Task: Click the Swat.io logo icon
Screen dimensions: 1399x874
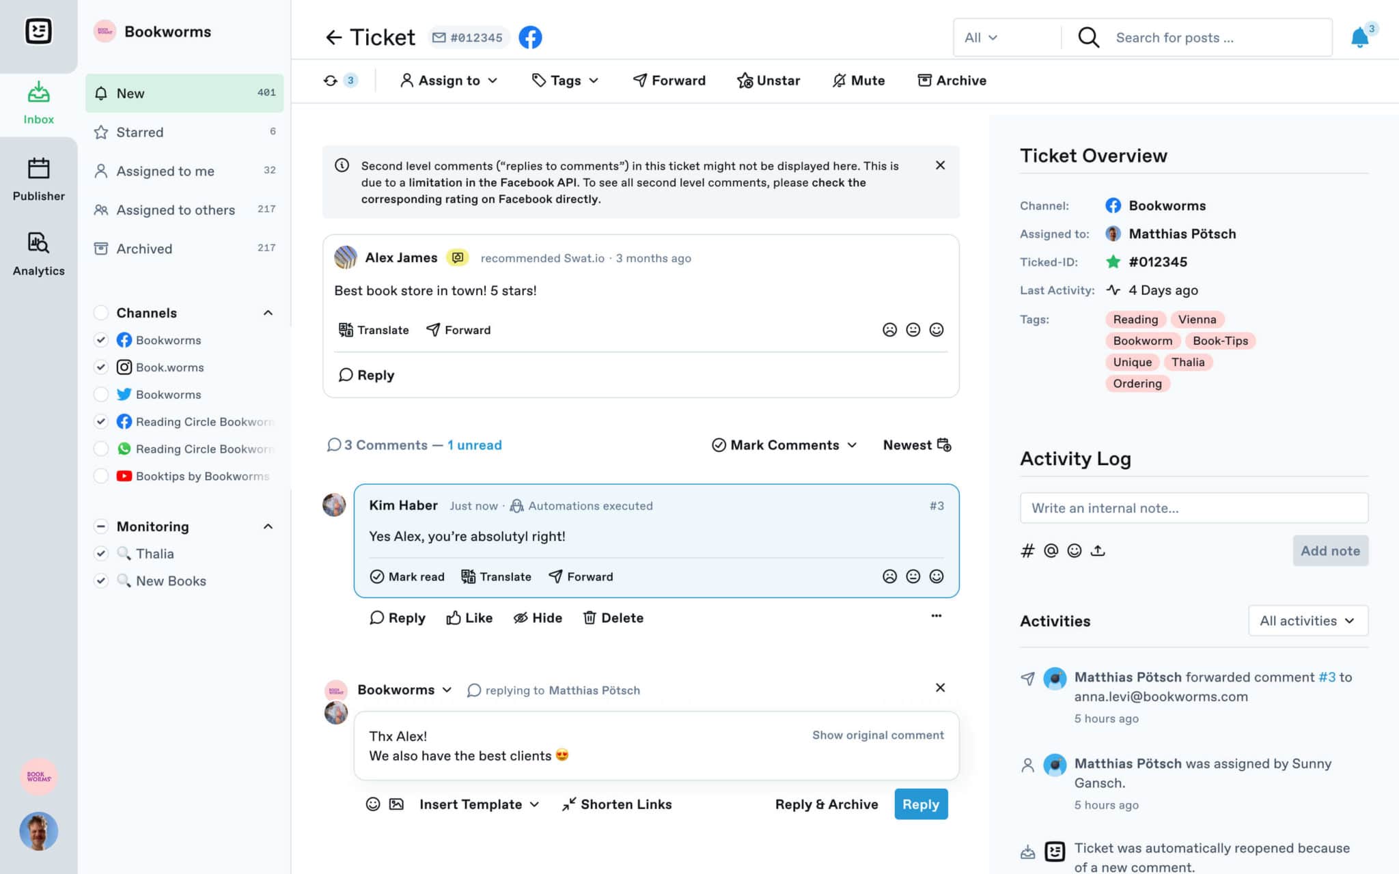Action: click(x=38, y=31)
